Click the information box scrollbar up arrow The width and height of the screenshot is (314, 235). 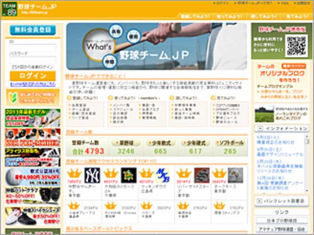click(x=307, y=136)
